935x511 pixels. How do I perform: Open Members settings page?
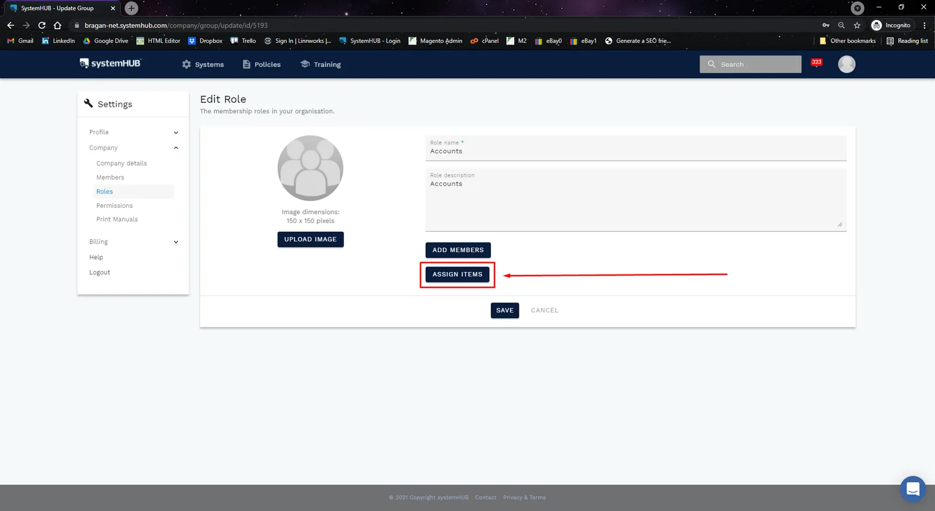(x=110, y=178)
